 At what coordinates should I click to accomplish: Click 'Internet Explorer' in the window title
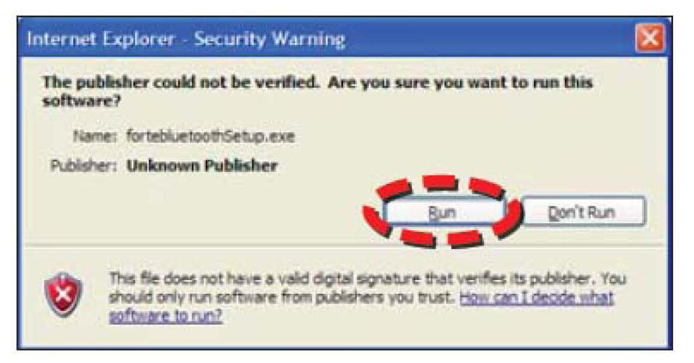point(100,39)
